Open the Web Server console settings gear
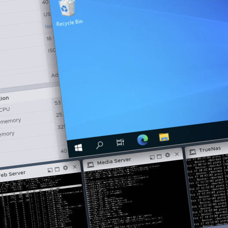228x228 pixels. (x=66, y=168)
